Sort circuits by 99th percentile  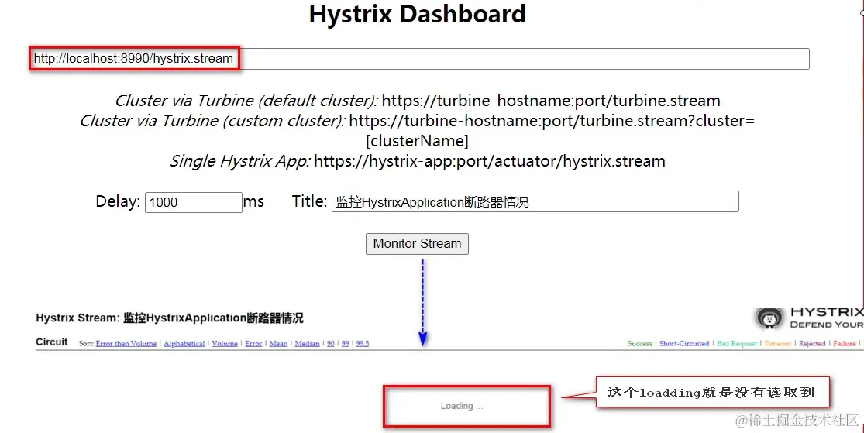coord(345,343)
